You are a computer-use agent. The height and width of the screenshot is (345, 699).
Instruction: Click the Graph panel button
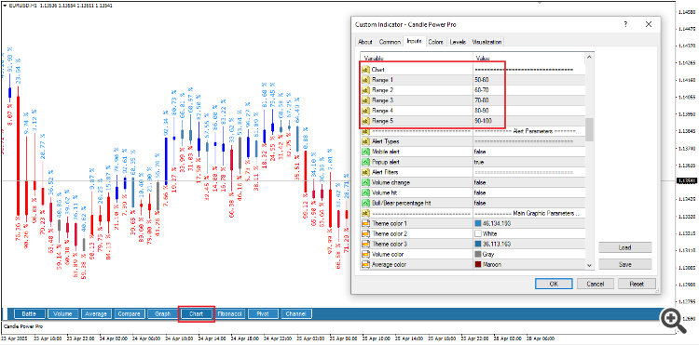click(x=163, y=314)
